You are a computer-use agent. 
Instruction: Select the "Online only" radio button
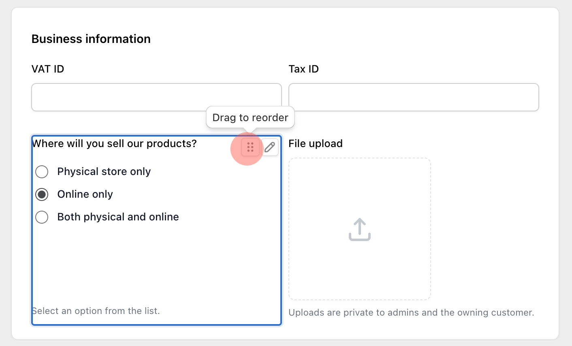click(42, 194)
